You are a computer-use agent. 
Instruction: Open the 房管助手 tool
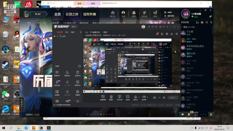tap(67, 74)
